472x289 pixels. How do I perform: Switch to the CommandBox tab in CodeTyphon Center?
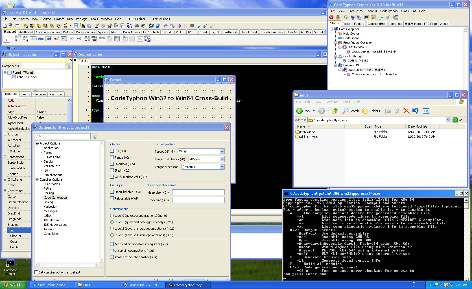tap(377, 24)
